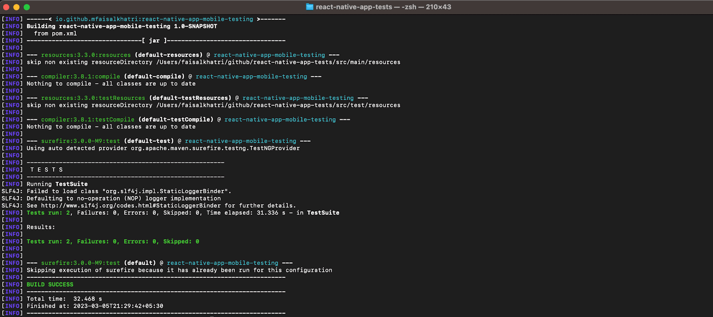Minimize the terminal using yellow button
Viewport: 713px width, 317px height.
16,7
